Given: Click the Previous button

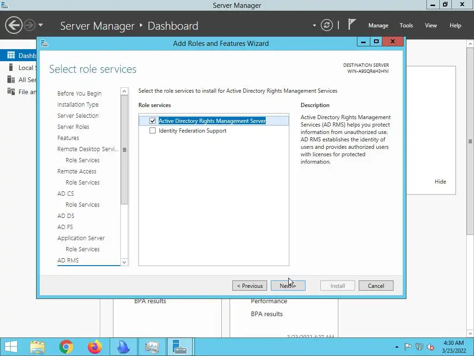Looking at the screenshot, I should (x=249, y=286).
